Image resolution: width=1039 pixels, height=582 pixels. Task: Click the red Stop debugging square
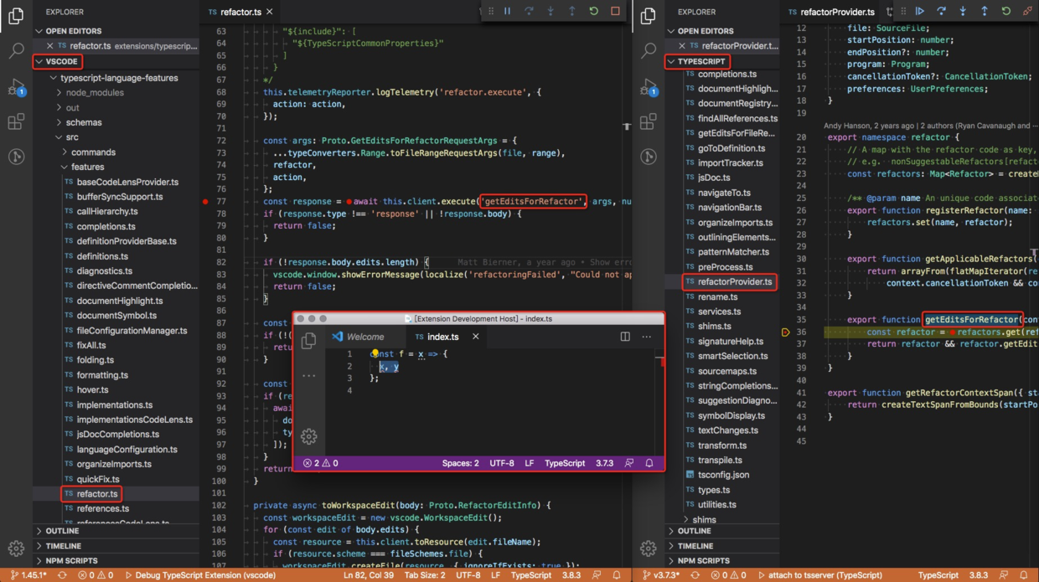click(x=615, y=12)
